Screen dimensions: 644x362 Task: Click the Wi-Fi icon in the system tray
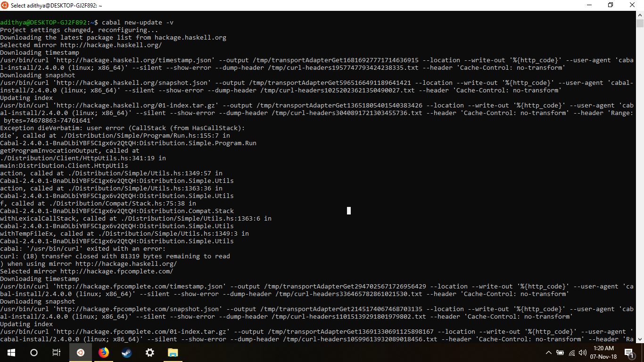(x=571, y=352)
